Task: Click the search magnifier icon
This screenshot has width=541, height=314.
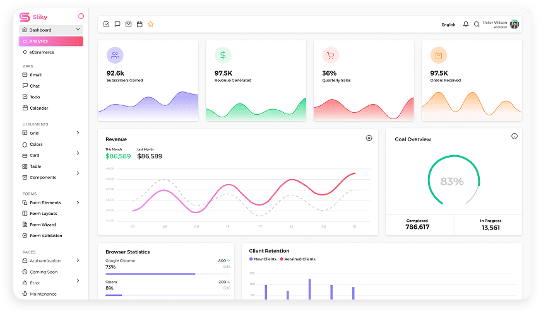Action: click(477, 25)
